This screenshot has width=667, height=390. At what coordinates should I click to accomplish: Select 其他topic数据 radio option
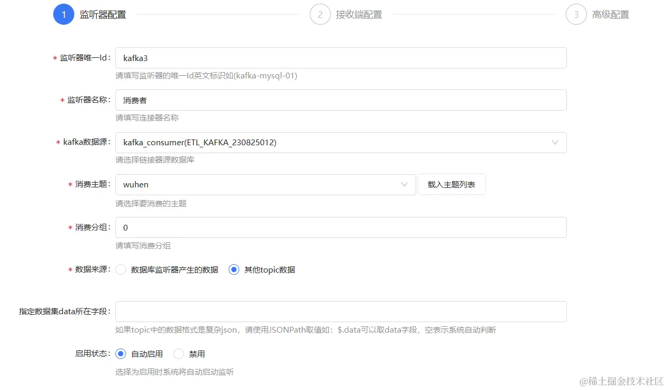pos(234,269)
